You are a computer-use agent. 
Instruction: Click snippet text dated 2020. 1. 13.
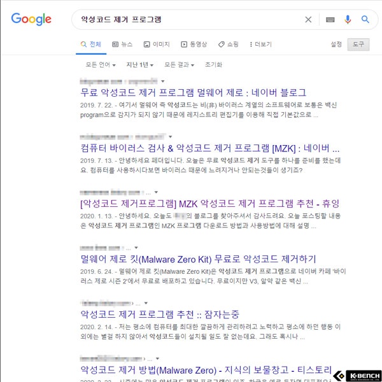[211, 221]
